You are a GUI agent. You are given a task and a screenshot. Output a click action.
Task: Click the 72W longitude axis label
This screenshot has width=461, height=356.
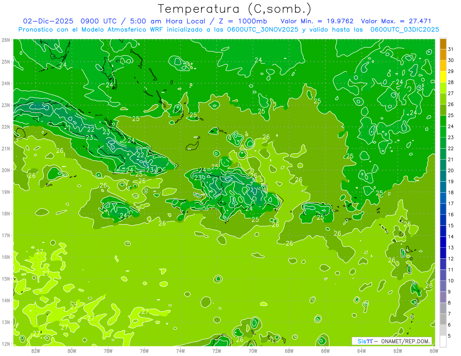(x=217, y=351)
